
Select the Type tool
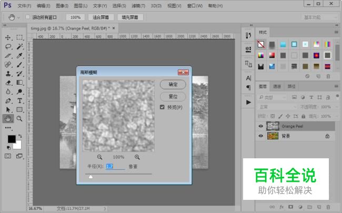click(19, 101)
